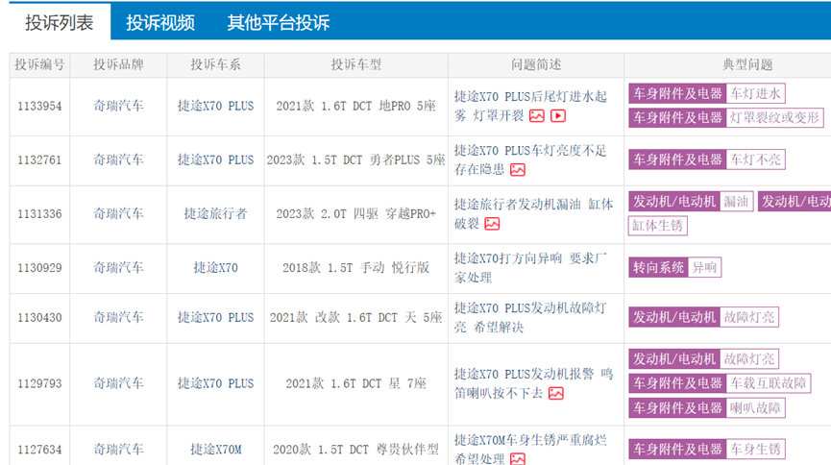Play video icon in complaint 1133954 description

(x=558, y=115)
